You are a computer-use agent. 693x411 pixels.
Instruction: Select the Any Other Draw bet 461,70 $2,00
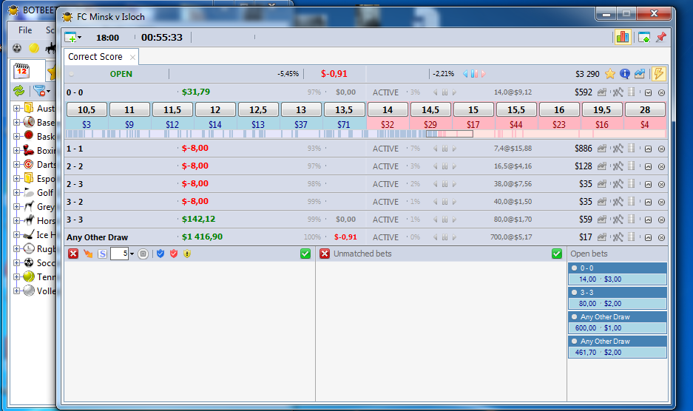click(x=618, y=347)
